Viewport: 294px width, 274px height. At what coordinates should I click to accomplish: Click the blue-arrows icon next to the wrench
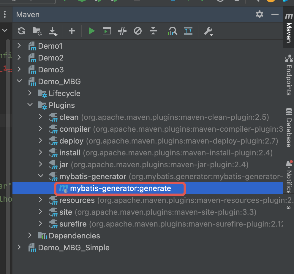point(188,31)
